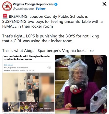Open the photo of woman in plastic hood
109x114 pixels.
[81, 84]
